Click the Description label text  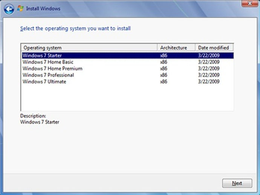pos(33,116)
